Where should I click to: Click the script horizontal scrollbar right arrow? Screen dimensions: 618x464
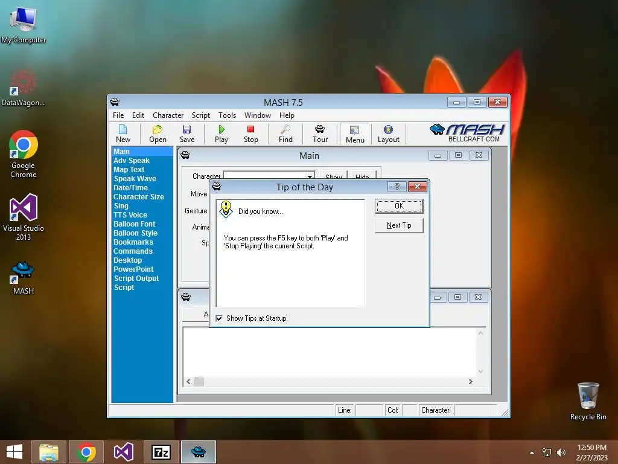(x=470, y=381)
